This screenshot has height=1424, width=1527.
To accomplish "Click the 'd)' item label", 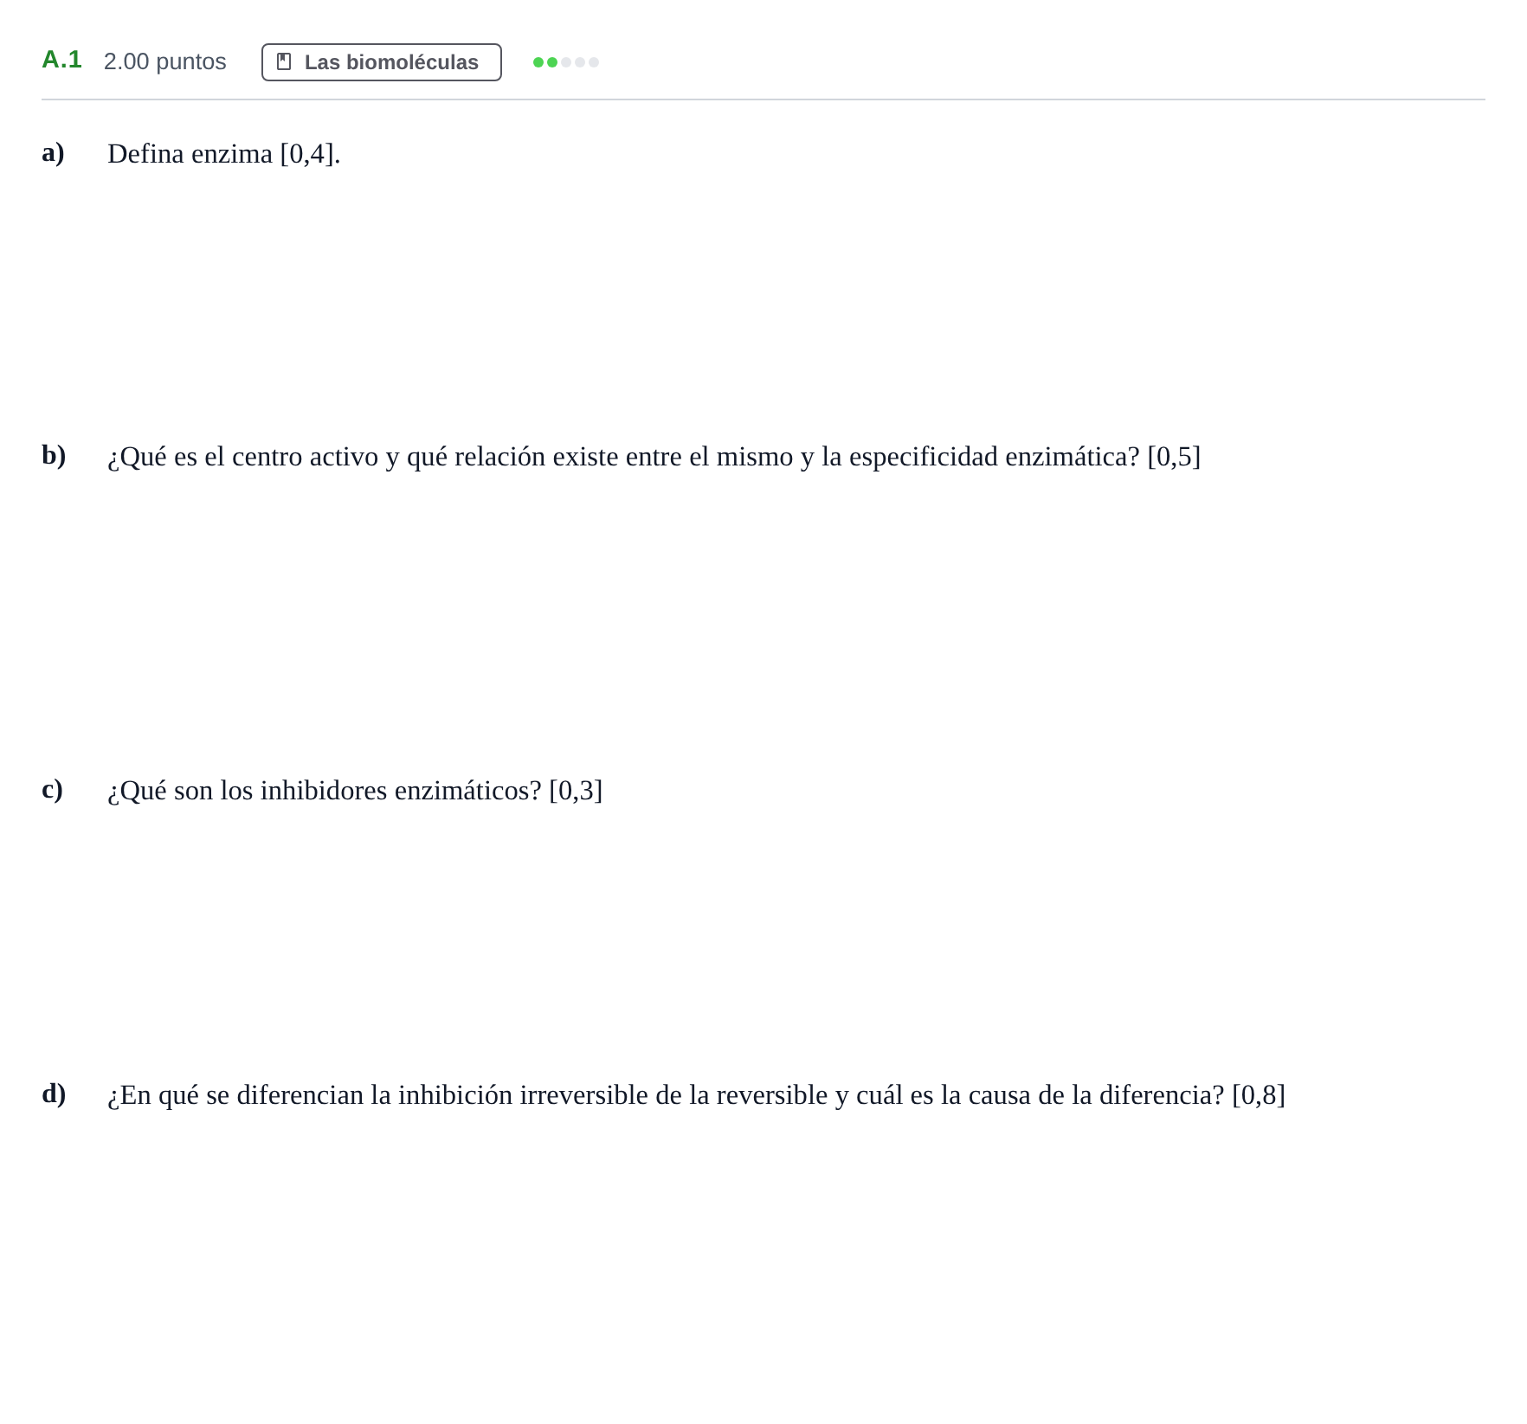I will [x=54, y=1094].
